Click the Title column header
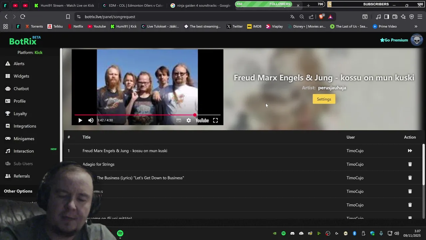426x240 pixels. tap(87, 137)
